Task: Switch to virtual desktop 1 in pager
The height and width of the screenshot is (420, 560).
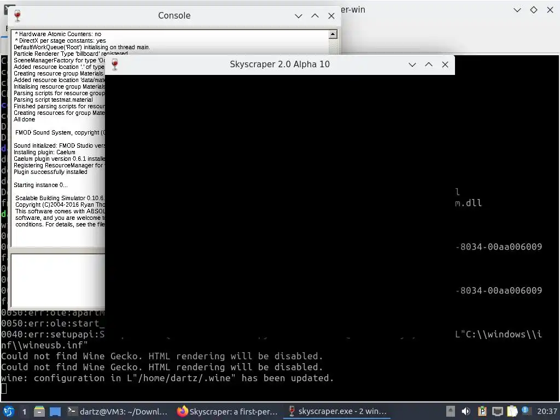Action: point(24,412)
